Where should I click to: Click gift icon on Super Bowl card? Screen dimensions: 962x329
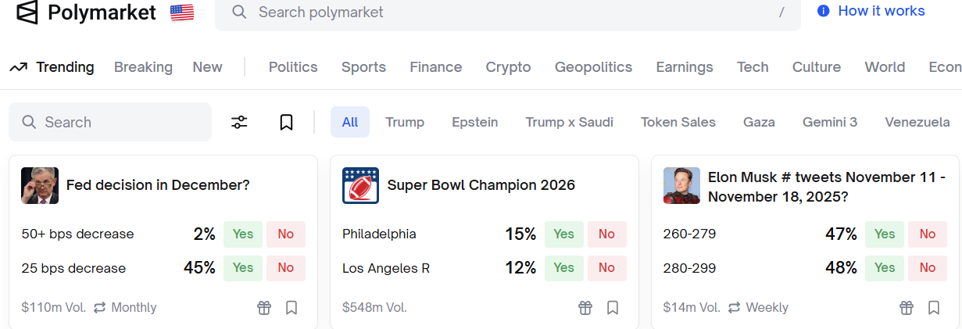(585, 308)
